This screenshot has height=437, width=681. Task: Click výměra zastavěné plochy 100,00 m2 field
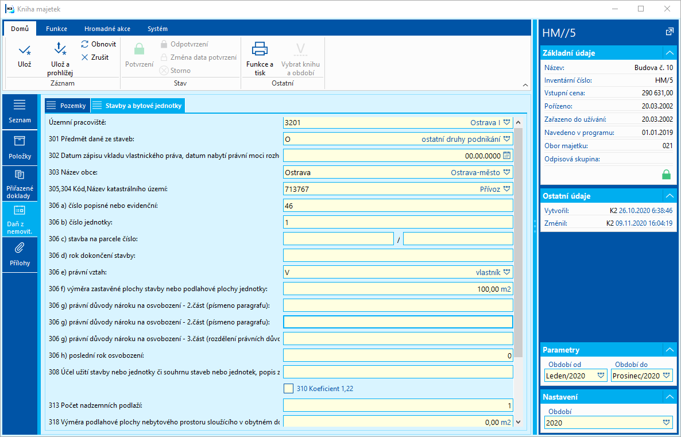[x=398, y=289]
